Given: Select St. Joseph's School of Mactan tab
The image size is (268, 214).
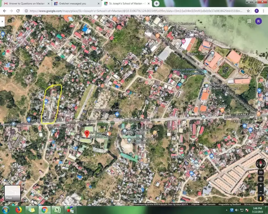Looking at the screenshot, I should point(126,3).
